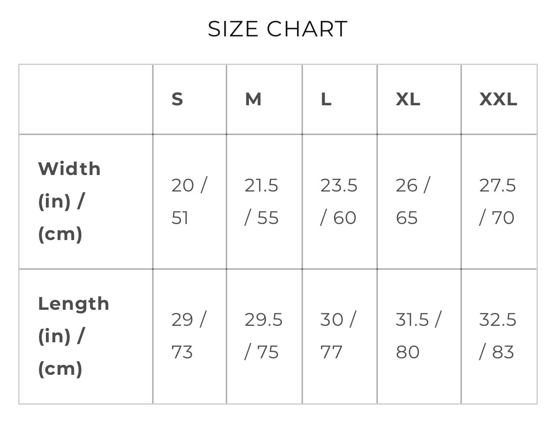Click the 26 / 65 width cell

click(x=412, y=201)
